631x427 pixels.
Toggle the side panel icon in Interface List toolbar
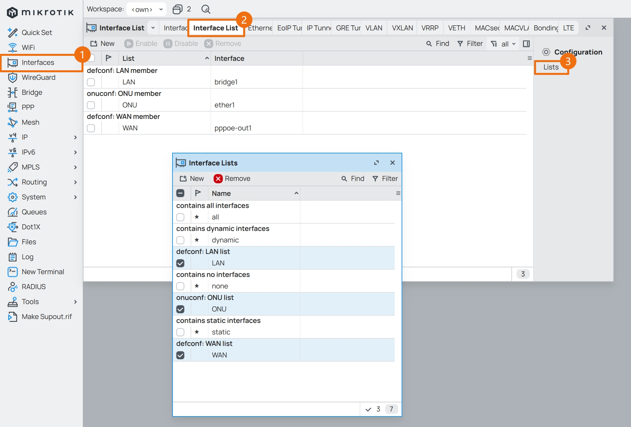(526, 44)
